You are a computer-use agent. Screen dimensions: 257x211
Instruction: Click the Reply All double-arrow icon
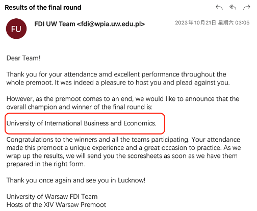coord(233,7)
